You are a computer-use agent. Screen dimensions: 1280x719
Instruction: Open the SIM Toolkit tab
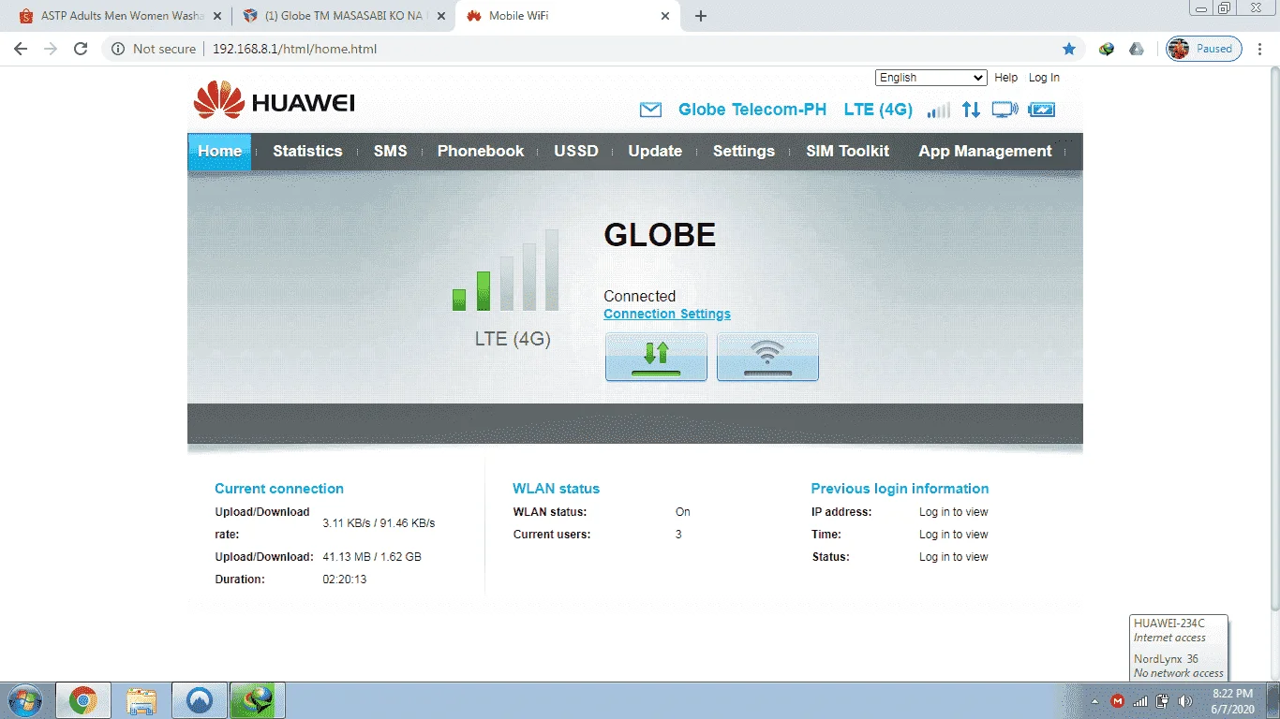tap(847, 151)
